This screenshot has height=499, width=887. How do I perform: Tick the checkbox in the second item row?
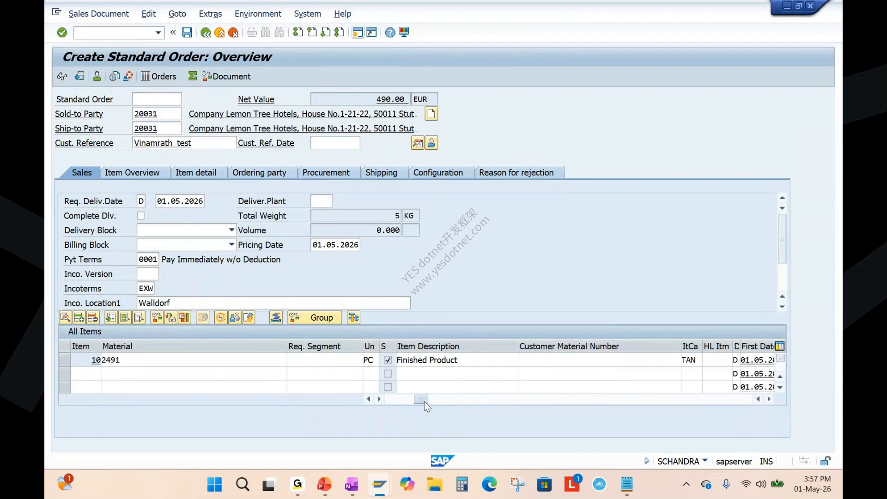[x=388, y=373]
